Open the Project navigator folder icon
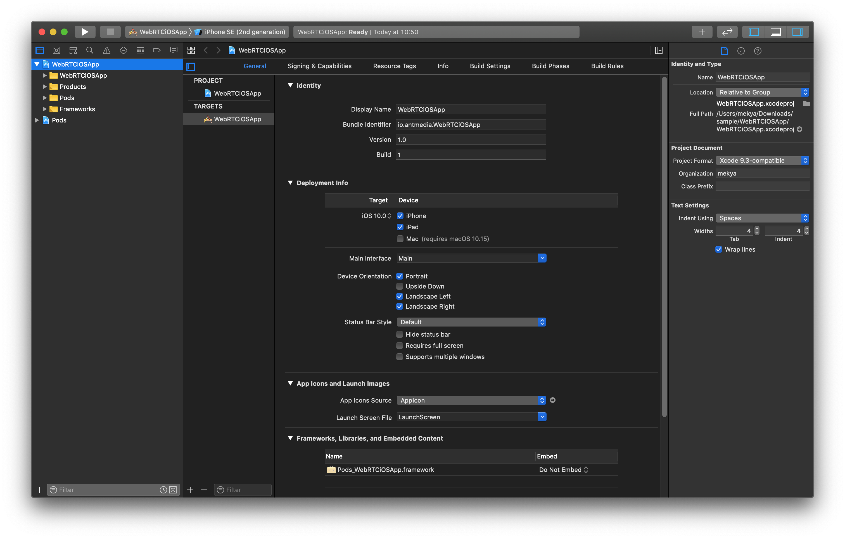 tap(40, 50)
